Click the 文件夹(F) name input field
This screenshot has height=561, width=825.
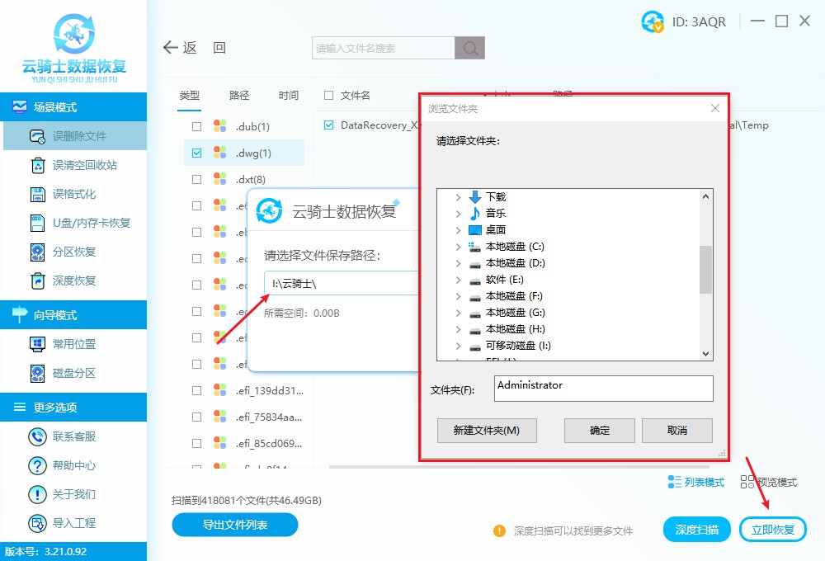click(603, 388)
